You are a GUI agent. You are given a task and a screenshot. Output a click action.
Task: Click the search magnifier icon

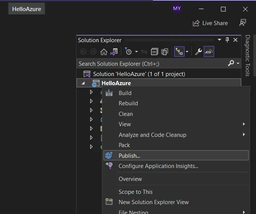231,63
